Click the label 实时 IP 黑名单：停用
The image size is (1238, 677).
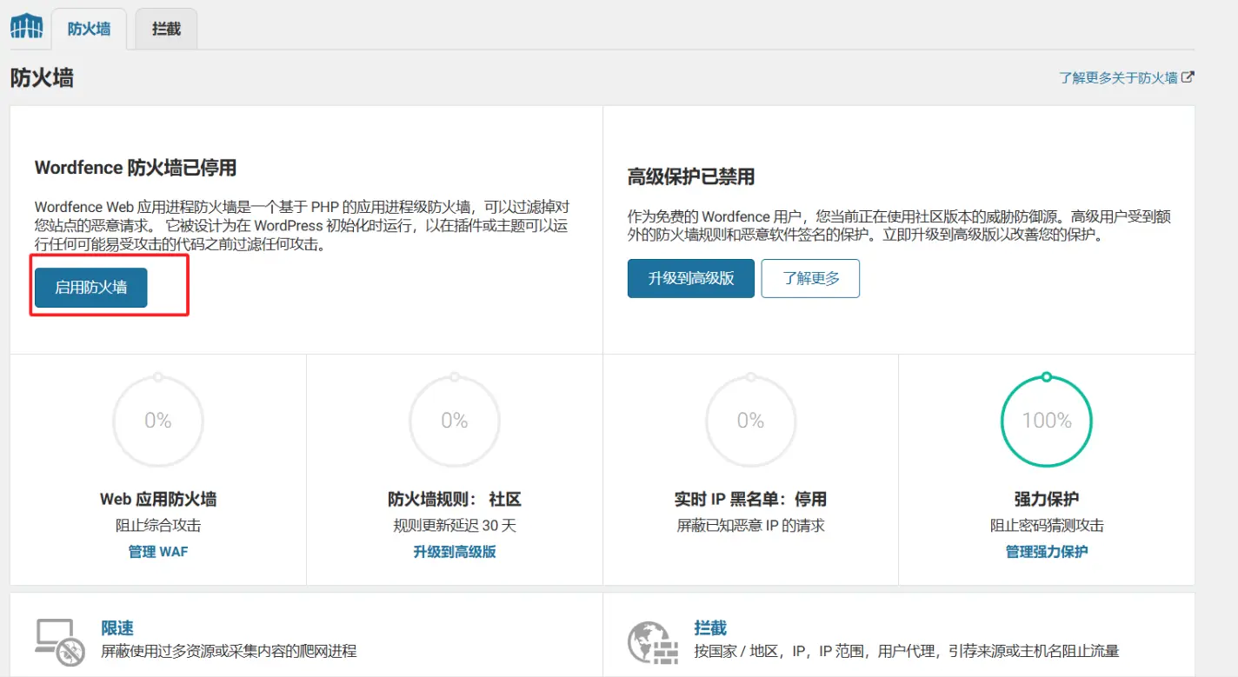coord(750,500)
